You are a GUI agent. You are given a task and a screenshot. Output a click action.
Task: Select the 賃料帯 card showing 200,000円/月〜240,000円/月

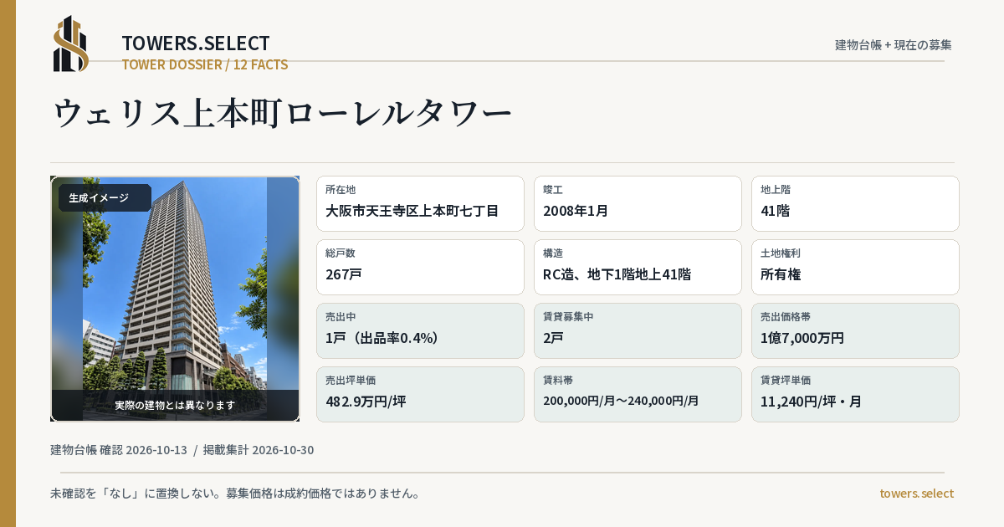pyautogui.click(x=638, y=394)
